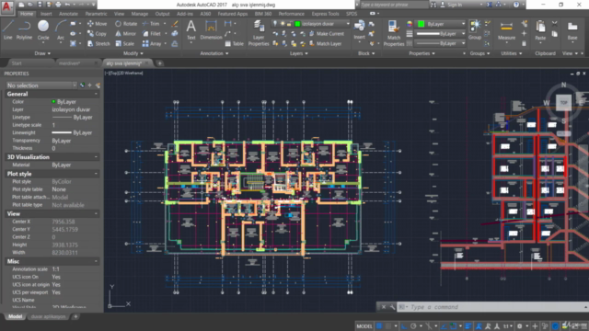Expand the Annotation panel
Viewport: 589px width, 331px height.
point(214,53)
